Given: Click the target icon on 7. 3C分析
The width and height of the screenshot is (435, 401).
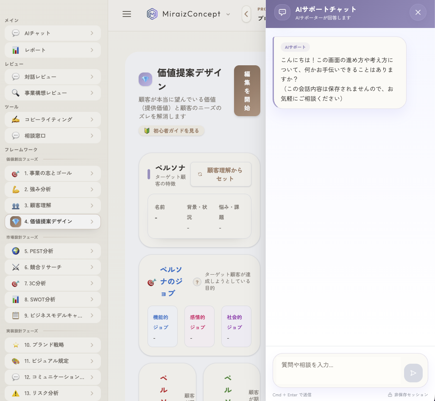Looking at the screenshot, I should (x=16, y=283).
